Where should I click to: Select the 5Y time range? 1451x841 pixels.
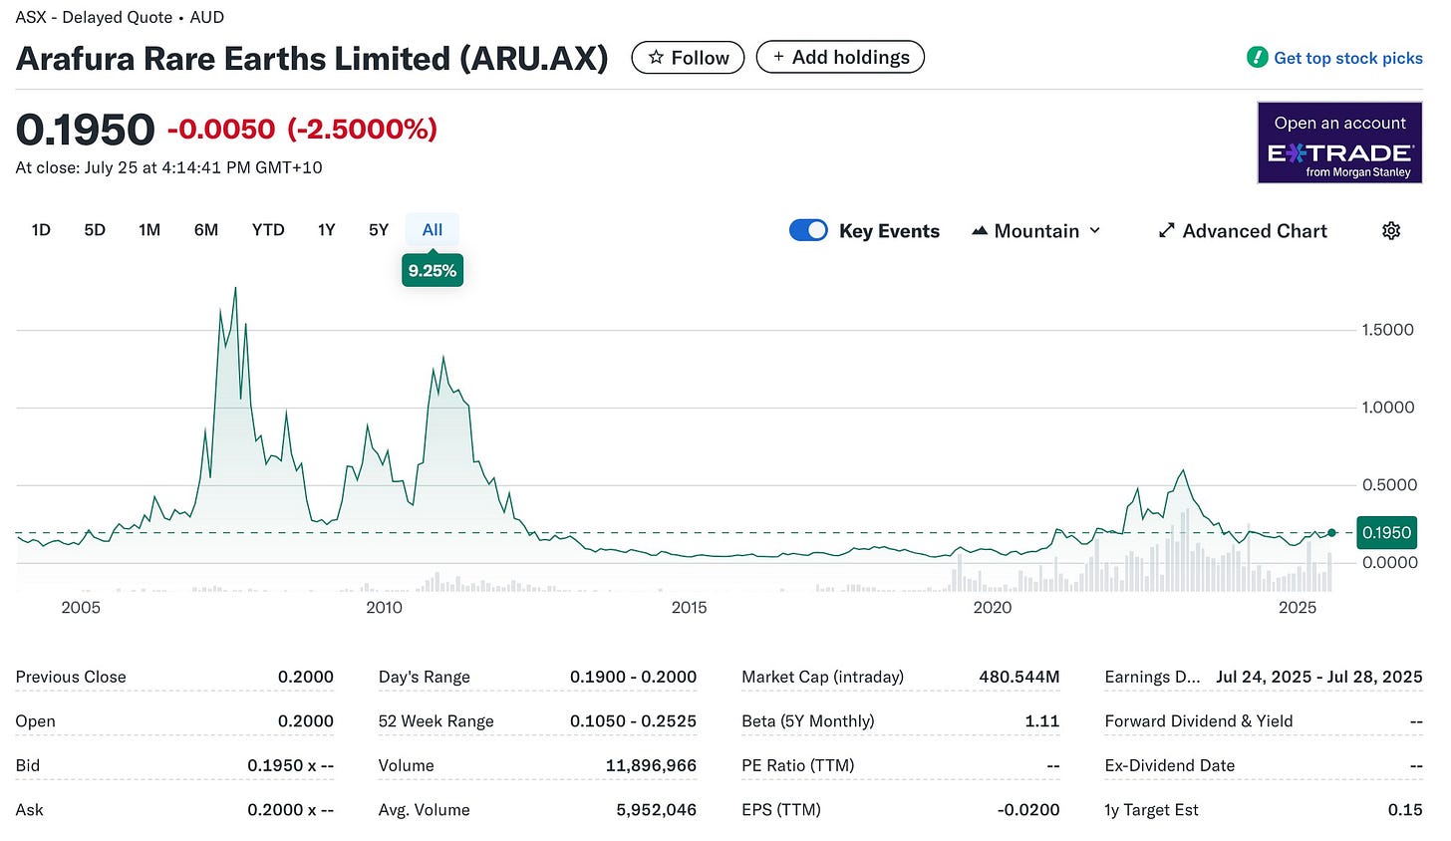tap(379, 230)
